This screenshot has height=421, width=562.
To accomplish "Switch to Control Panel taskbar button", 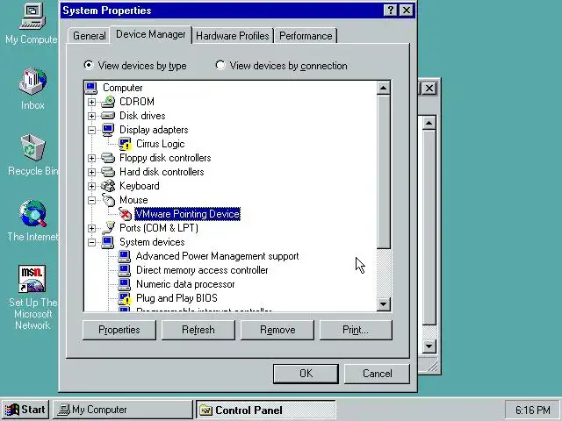I will (265, 410).
